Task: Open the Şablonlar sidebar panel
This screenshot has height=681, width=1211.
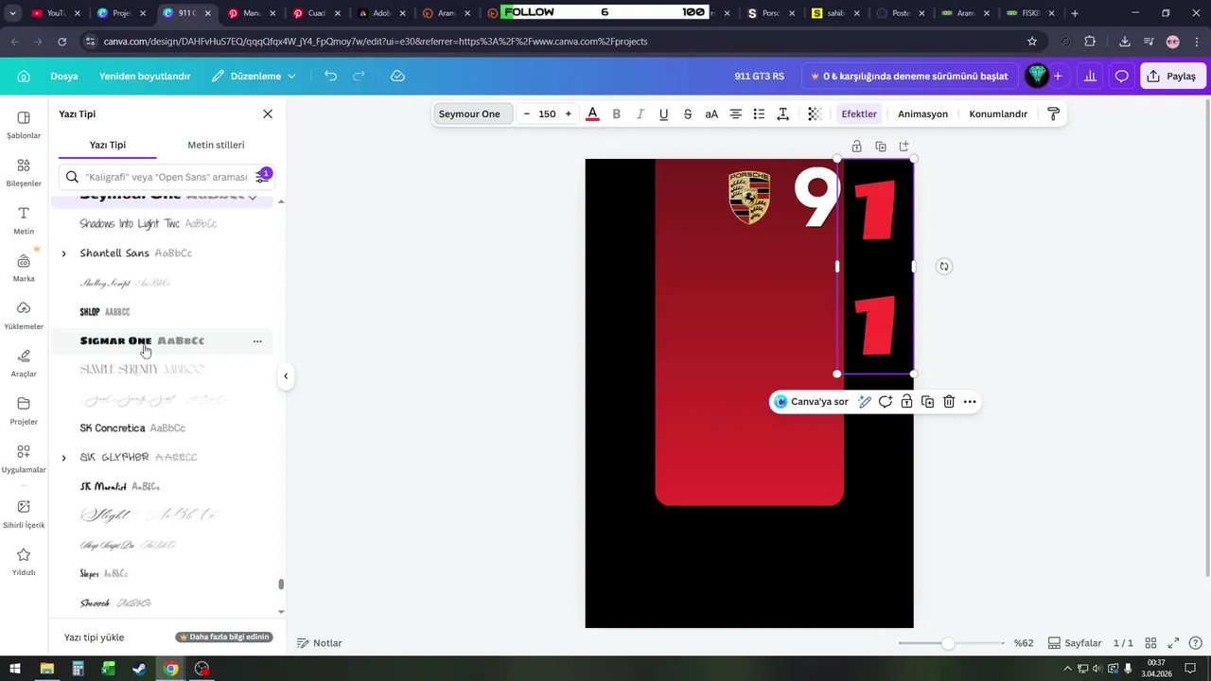Action: tap(24, 125)
